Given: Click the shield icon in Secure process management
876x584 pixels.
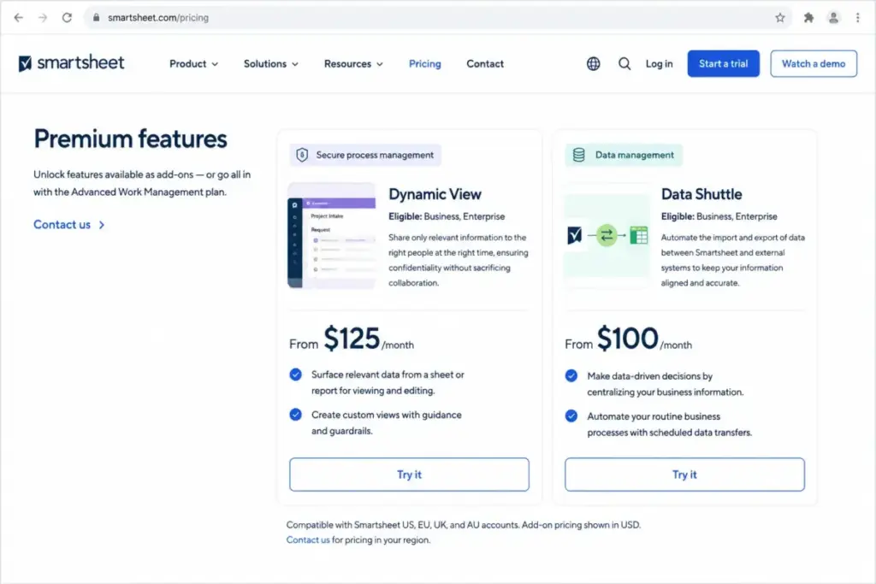Looking at the screenshot, I should point(302,155).
